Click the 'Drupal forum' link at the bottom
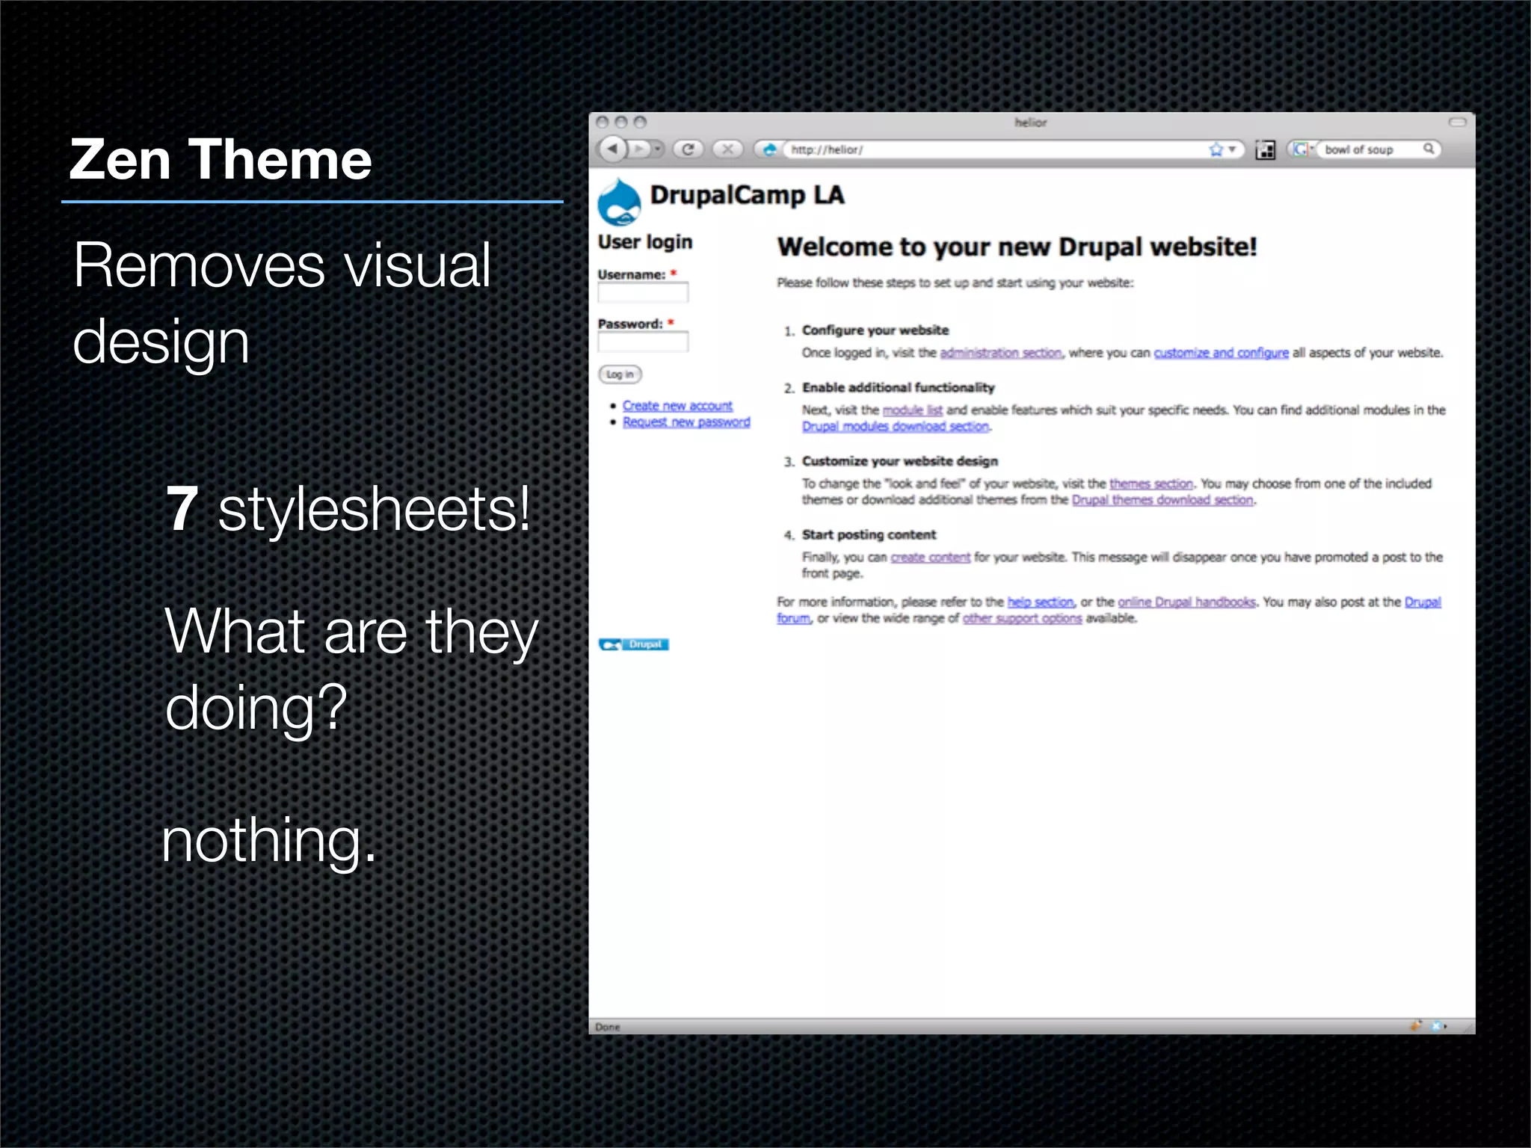1531x1148 pixels. [1422, 602]
